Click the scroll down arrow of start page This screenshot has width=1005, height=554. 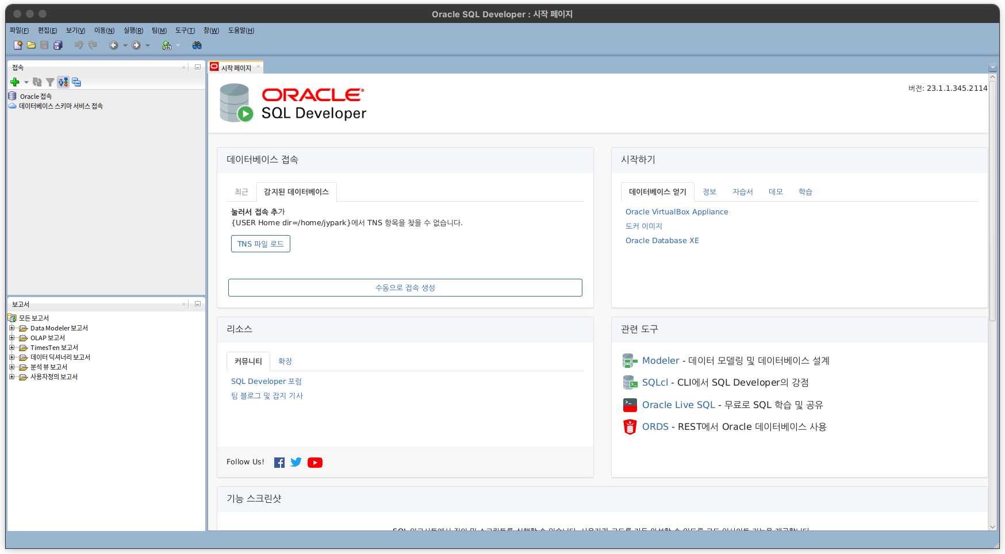(x=992, y=527)
